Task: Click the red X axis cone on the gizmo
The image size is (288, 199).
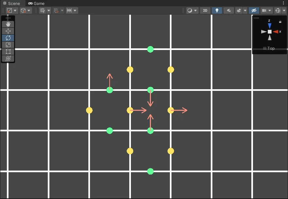Action: click(x=276, y=32)
